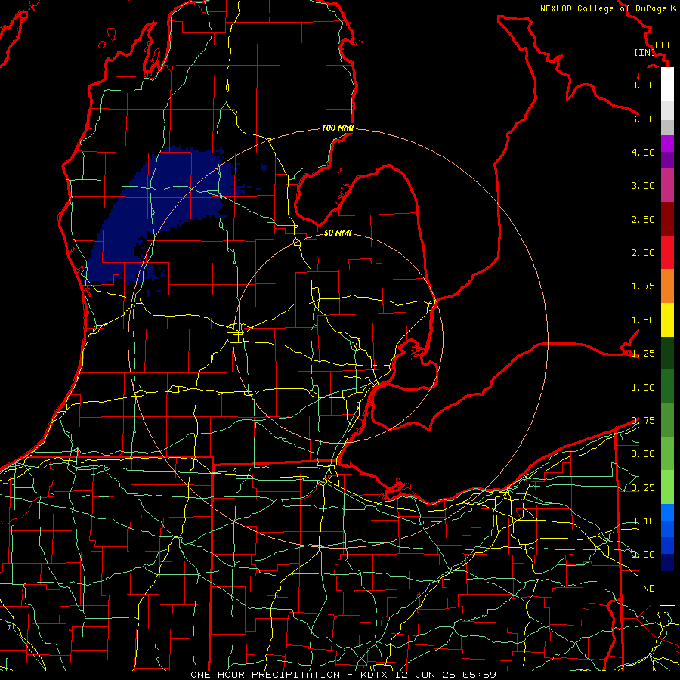Click the [IN] units label
The width and height of the screenshot is (680, 680).
645,52
